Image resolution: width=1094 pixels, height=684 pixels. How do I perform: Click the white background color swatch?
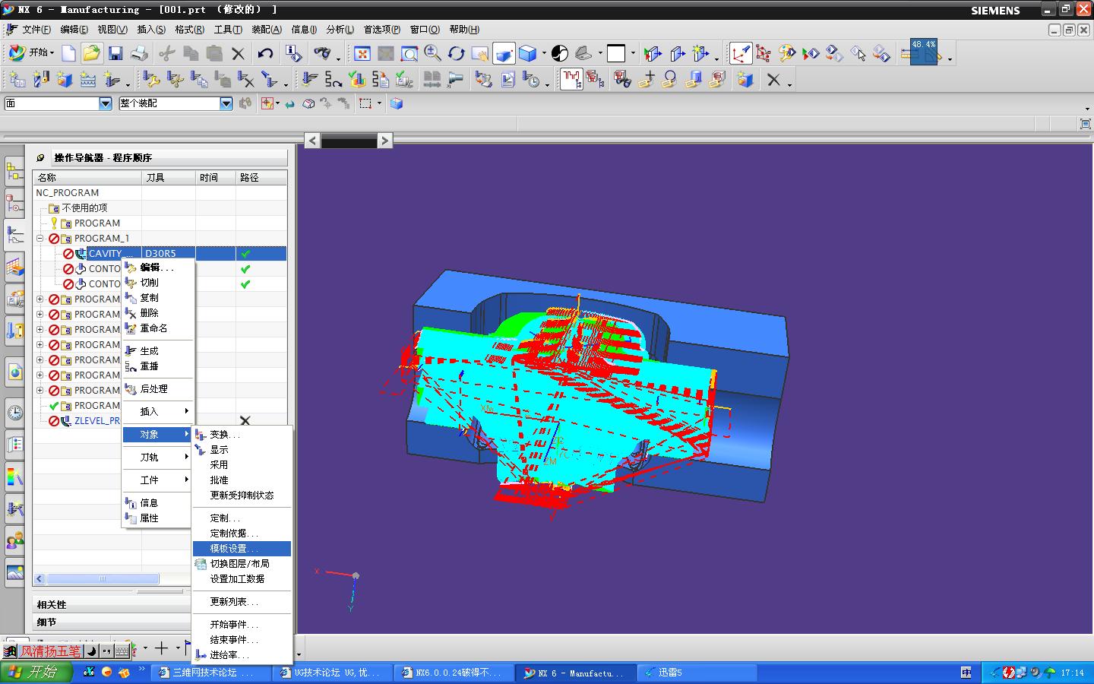point(616,53)
